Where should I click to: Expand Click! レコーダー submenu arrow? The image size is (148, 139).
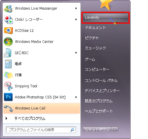pos(76,20)
